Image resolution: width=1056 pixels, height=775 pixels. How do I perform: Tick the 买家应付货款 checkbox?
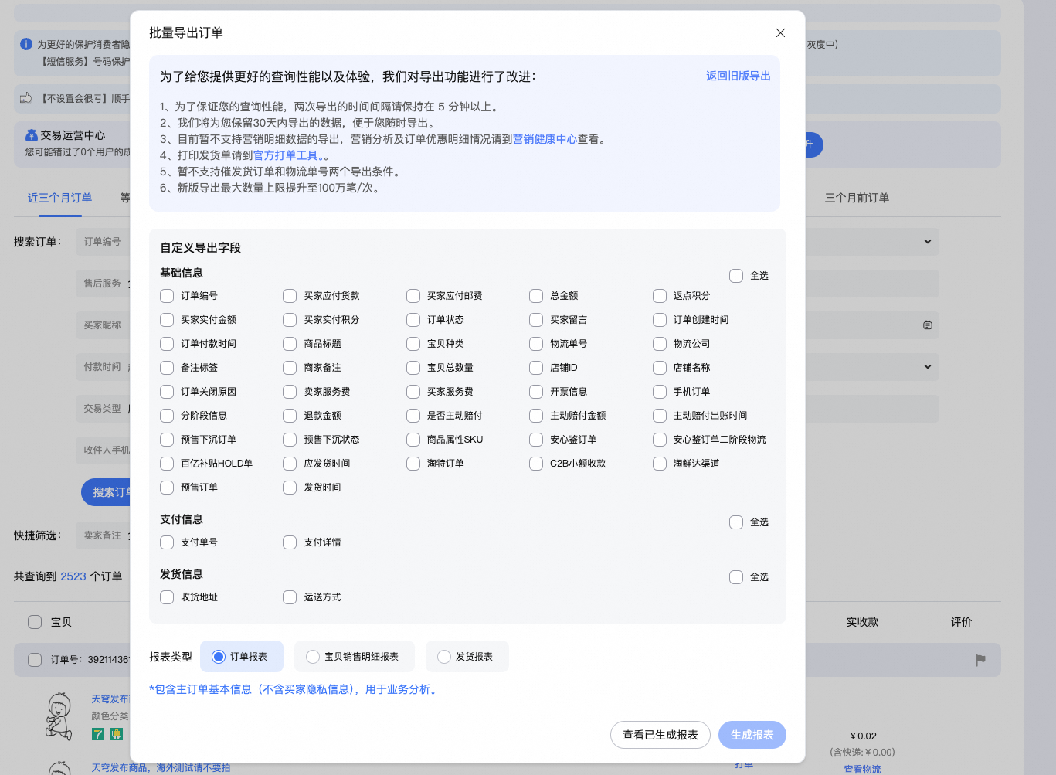(x=290, y=296)
